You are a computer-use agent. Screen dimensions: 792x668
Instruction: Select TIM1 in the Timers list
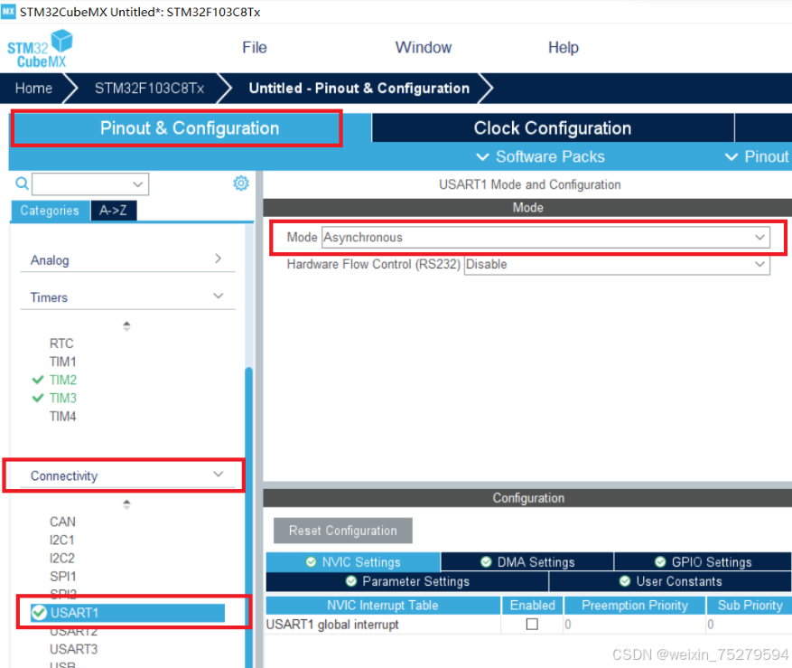pos(62,362)
